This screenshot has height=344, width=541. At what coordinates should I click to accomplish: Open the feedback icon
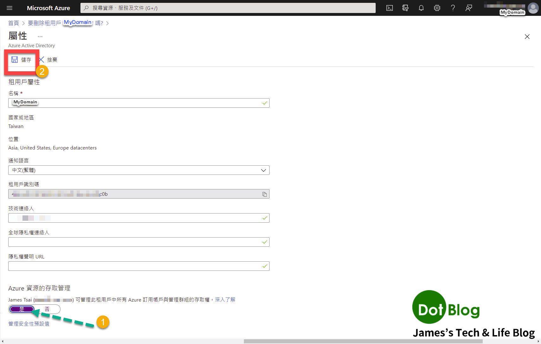469,8
